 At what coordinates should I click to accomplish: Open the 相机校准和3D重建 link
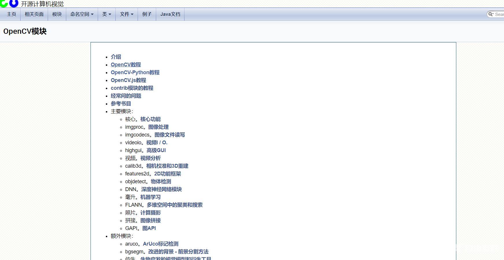pos(167,166)
